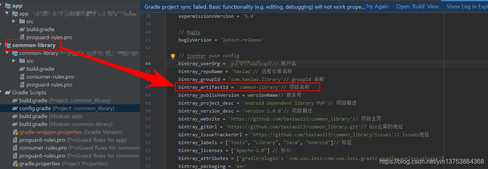Click src folder icon under common-library
The width and height of the screenshot is (488, 169).
point(23,61)
